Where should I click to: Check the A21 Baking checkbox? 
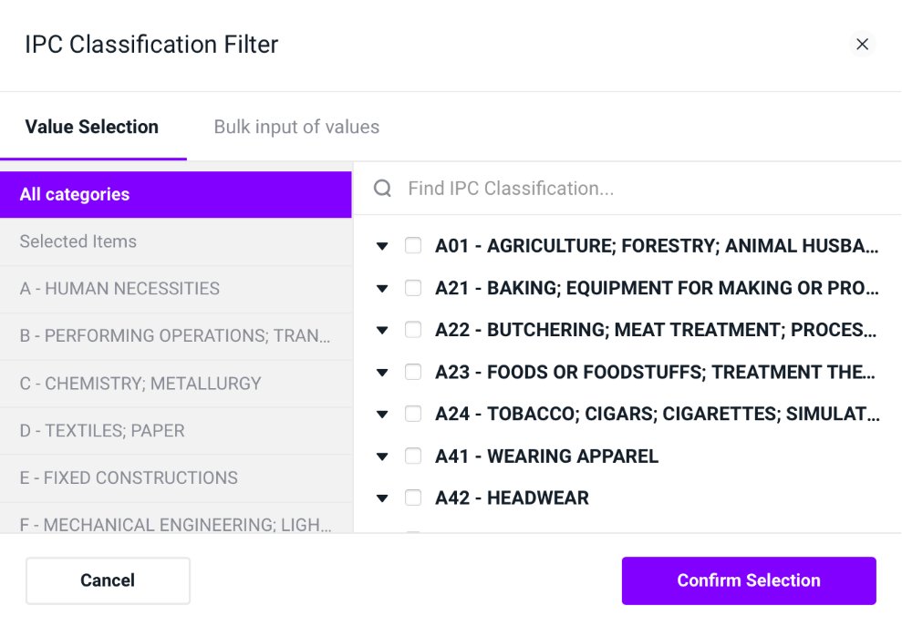point(413,287)
